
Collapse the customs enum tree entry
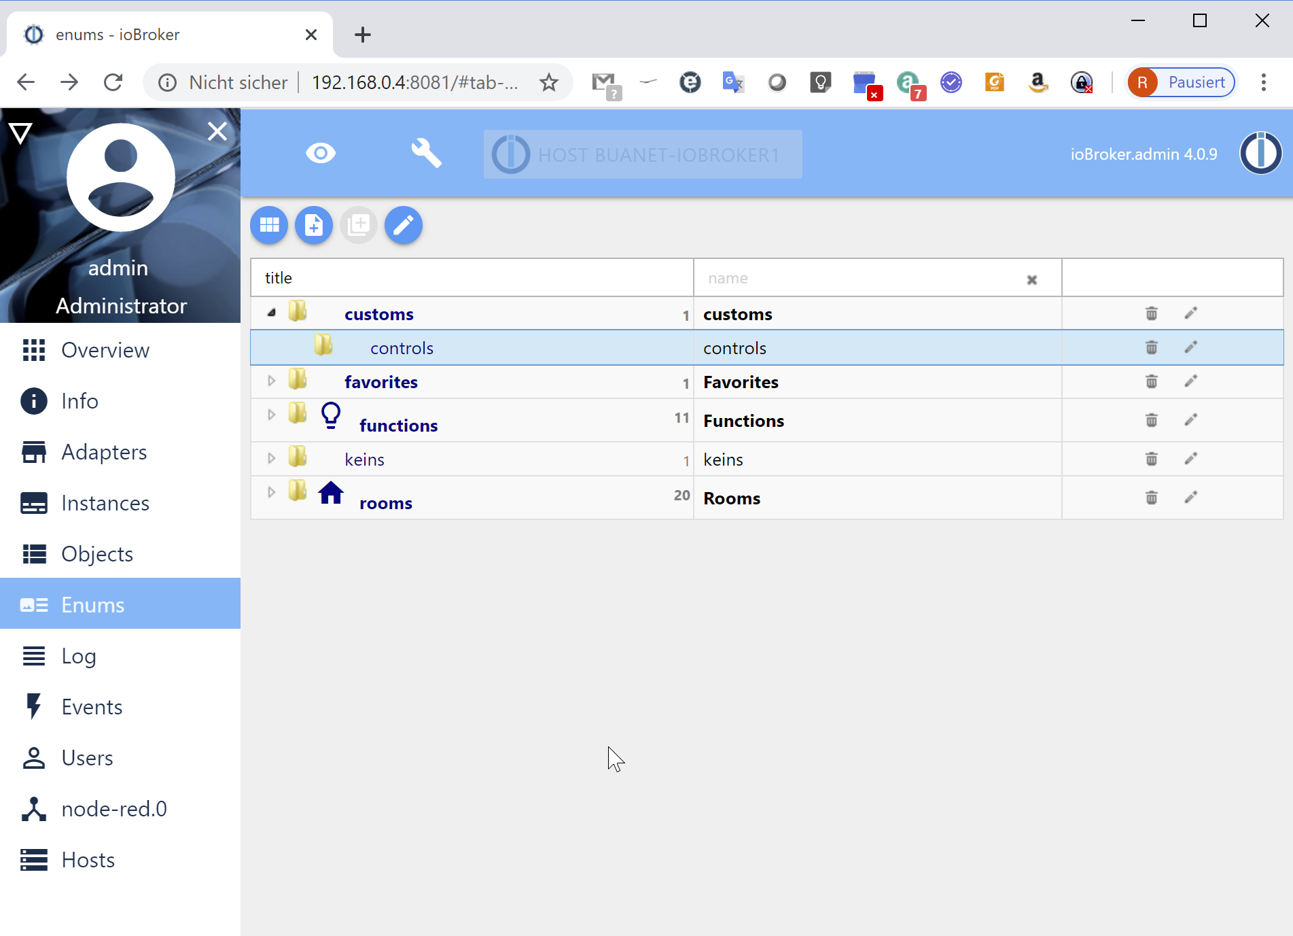click(x=271, y=311)
